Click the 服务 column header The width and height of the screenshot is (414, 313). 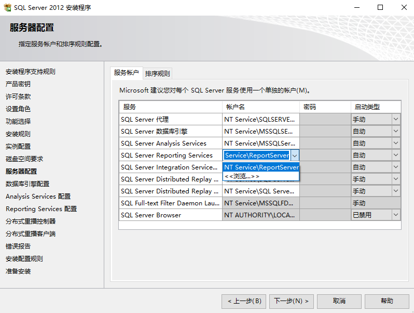171,107
